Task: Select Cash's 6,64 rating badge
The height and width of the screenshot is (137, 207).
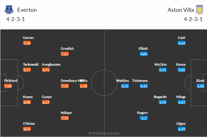Action: point(182,43)
